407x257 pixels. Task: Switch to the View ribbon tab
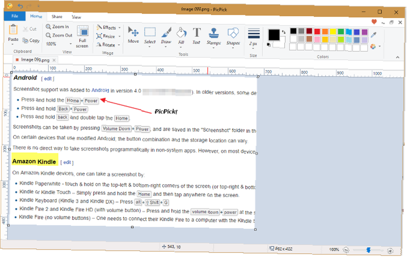pyautogui.click(x=77, y=17)
